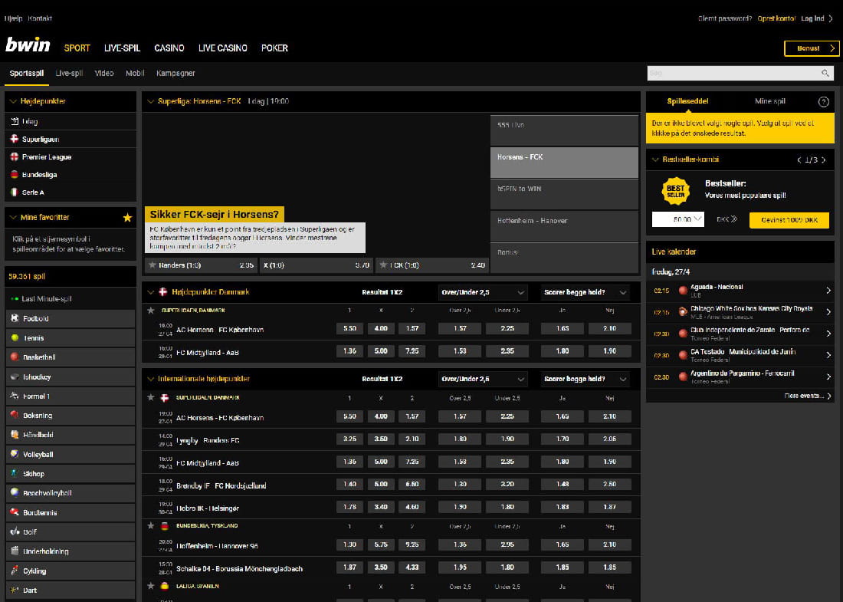The height and width of the screenshot is (602, 843).
Task: Click the Beachvolleyball icon
Action: point(15,493)
